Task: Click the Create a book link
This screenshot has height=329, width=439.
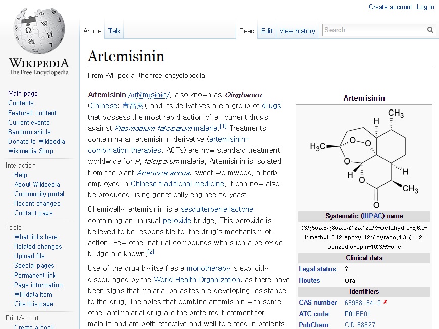Action: pos(34,326)
